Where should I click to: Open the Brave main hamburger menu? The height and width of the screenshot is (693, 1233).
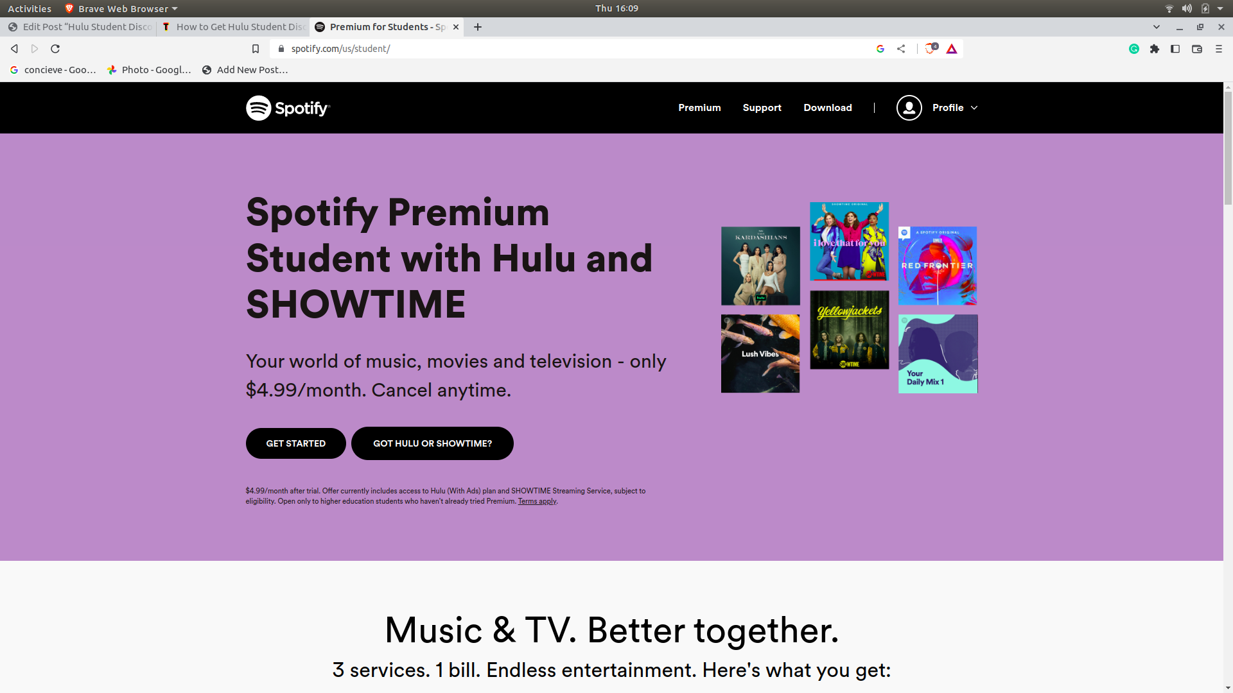point(1219,48)
